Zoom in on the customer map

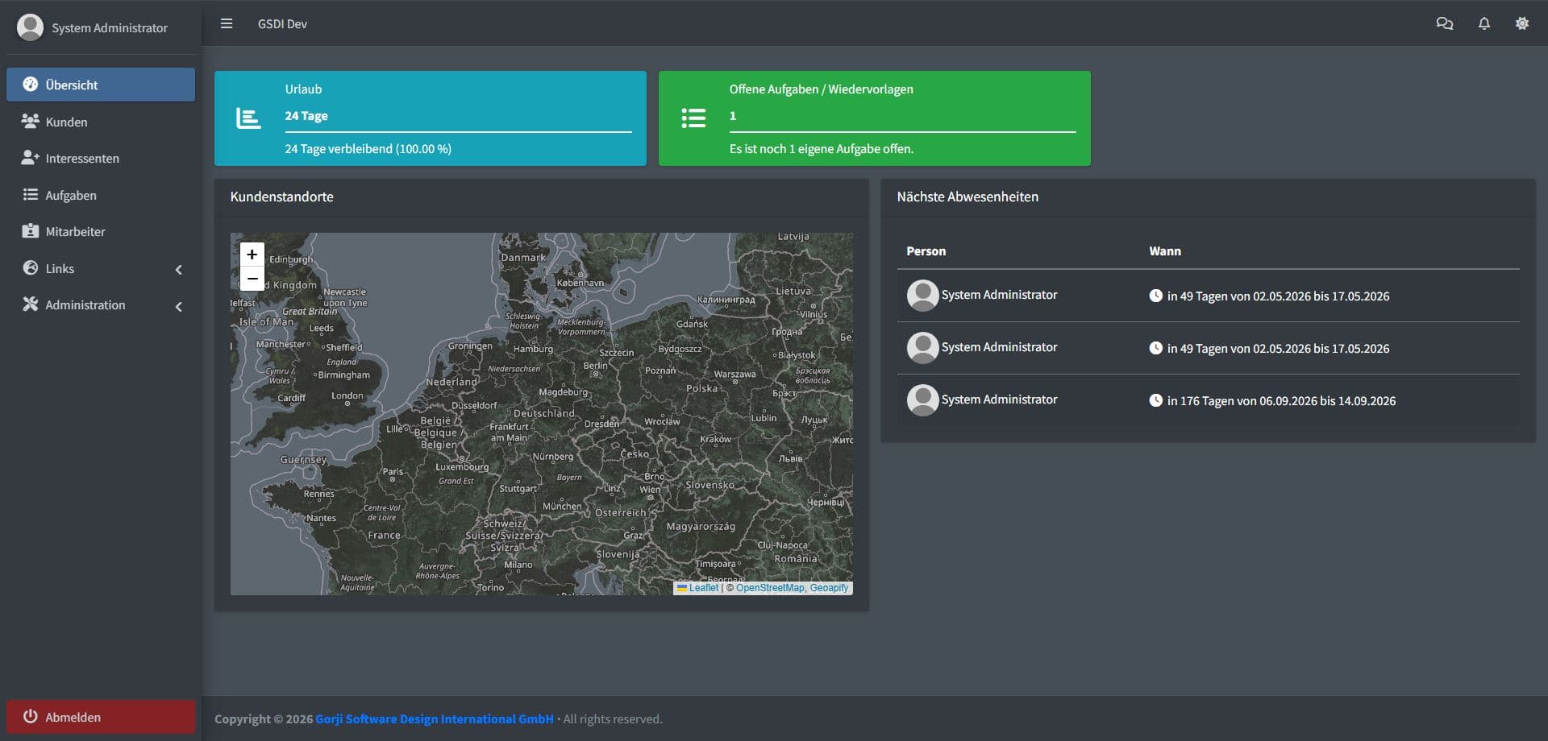[x=252, y=255]
